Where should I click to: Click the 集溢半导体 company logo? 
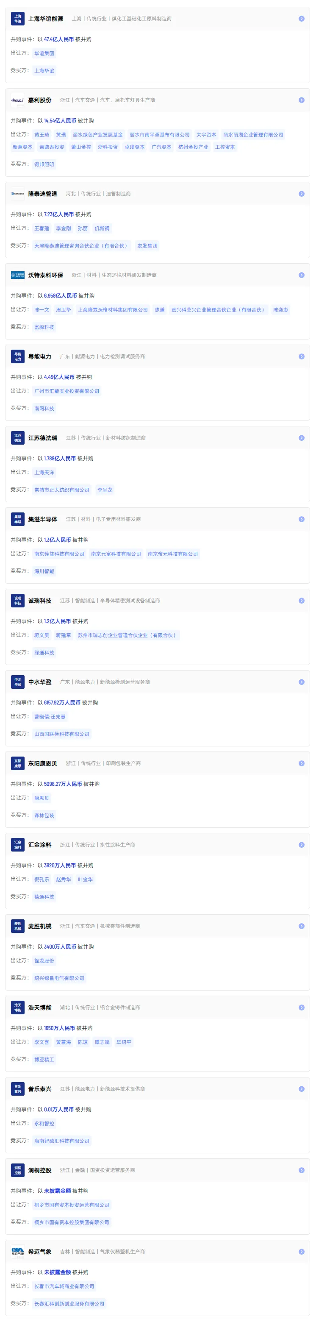pos(17,519)
